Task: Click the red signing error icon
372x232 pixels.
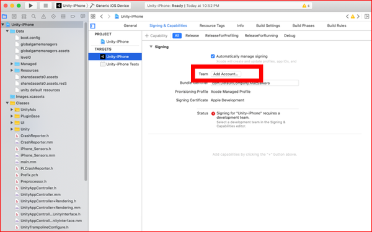Action: [213, 113]
